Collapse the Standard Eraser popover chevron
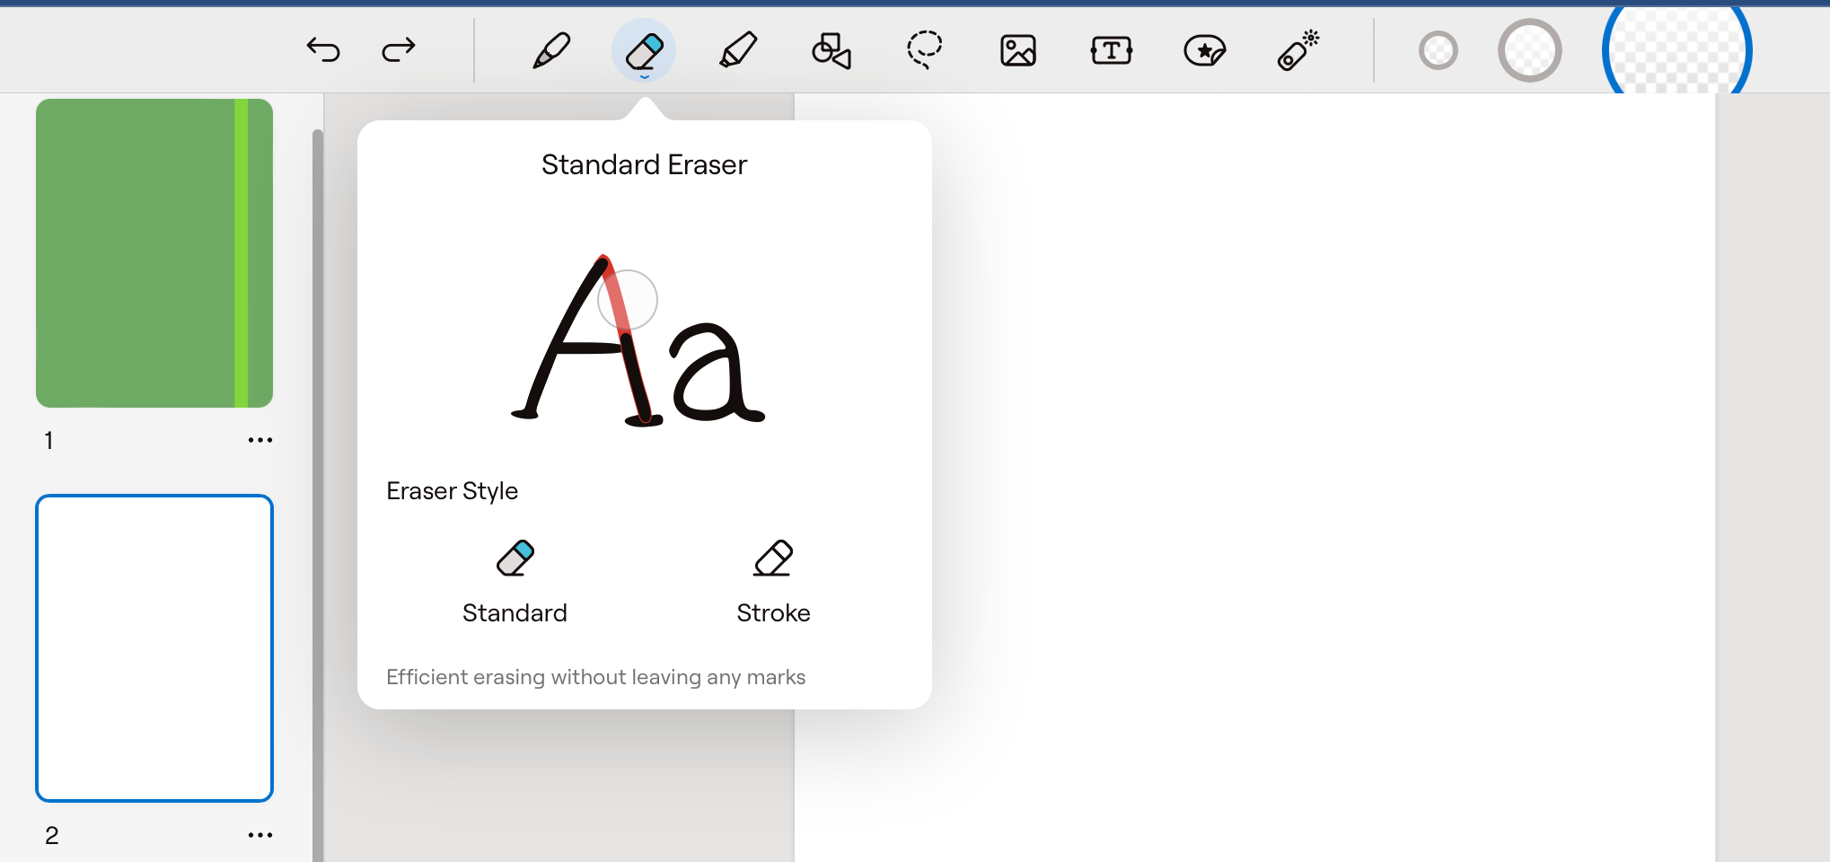 point(644,77)
